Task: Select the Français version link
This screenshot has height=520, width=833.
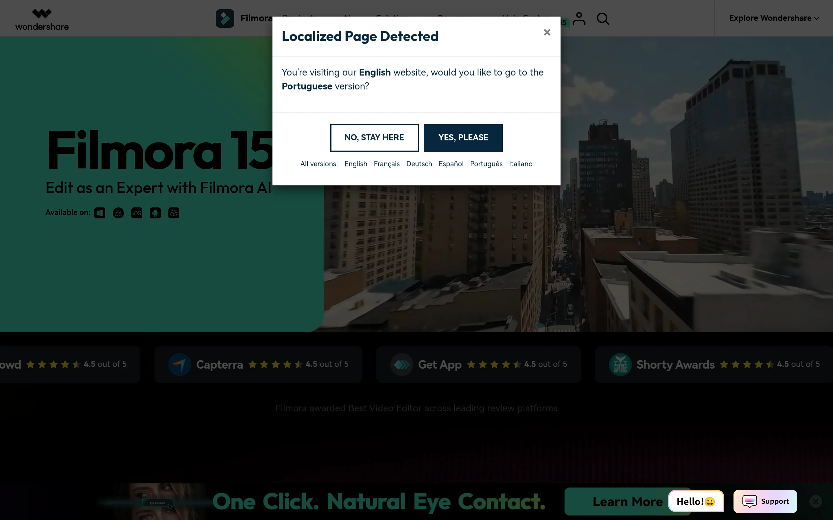Action: (x=386, y=164)
